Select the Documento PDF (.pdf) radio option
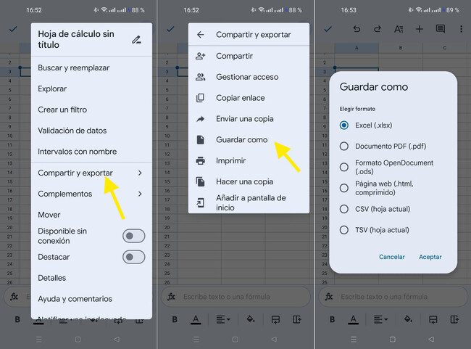Screen dimensions: 471x349 point(344,146)
